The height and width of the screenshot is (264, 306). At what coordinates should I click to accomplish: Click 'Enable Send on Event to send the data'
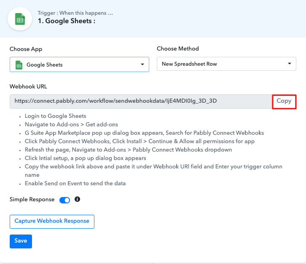point(75,183)
